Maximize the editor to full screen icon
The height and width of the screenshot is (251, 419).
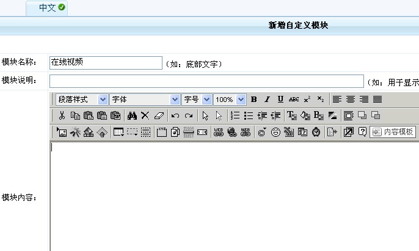pyautogui.click(x=348, y=132)
